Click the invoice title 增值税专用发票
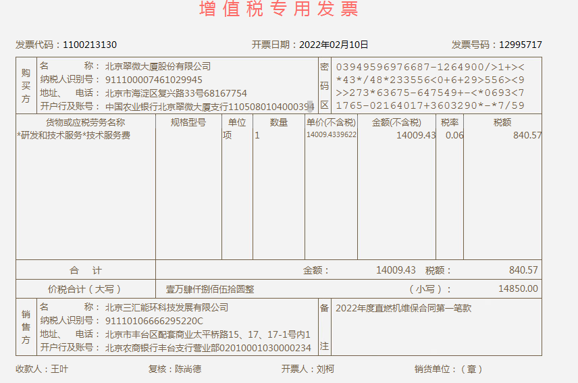Screen dimensions: 578x383 (x=279, y=9)
